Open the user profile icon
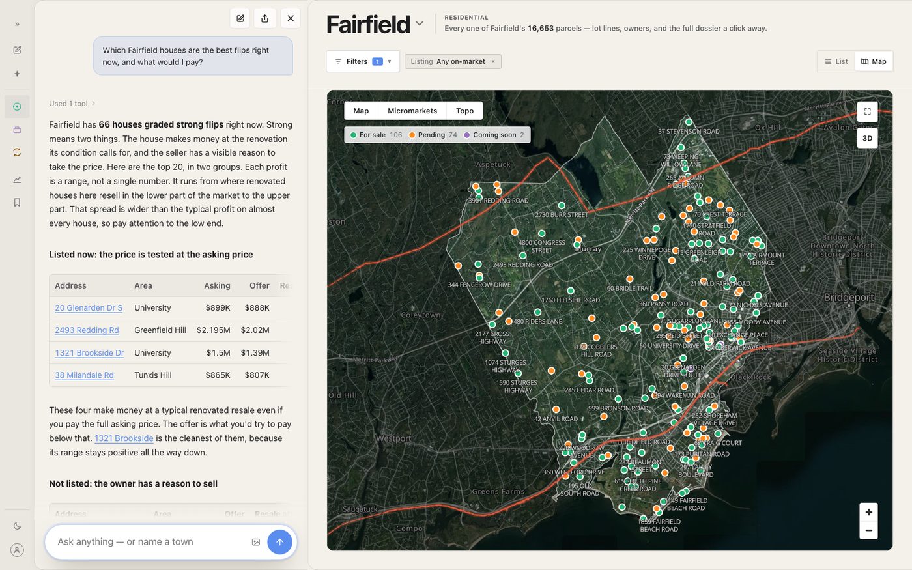Screen dimensions: 912x570 (x=17, y=550)
